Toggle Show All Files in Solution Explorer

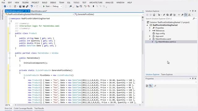(x=174, y=15)
